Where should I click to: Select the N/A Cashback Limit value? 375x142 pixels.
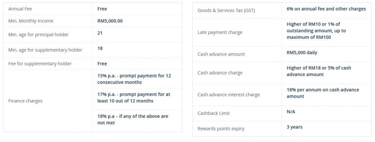coord(291,112)
